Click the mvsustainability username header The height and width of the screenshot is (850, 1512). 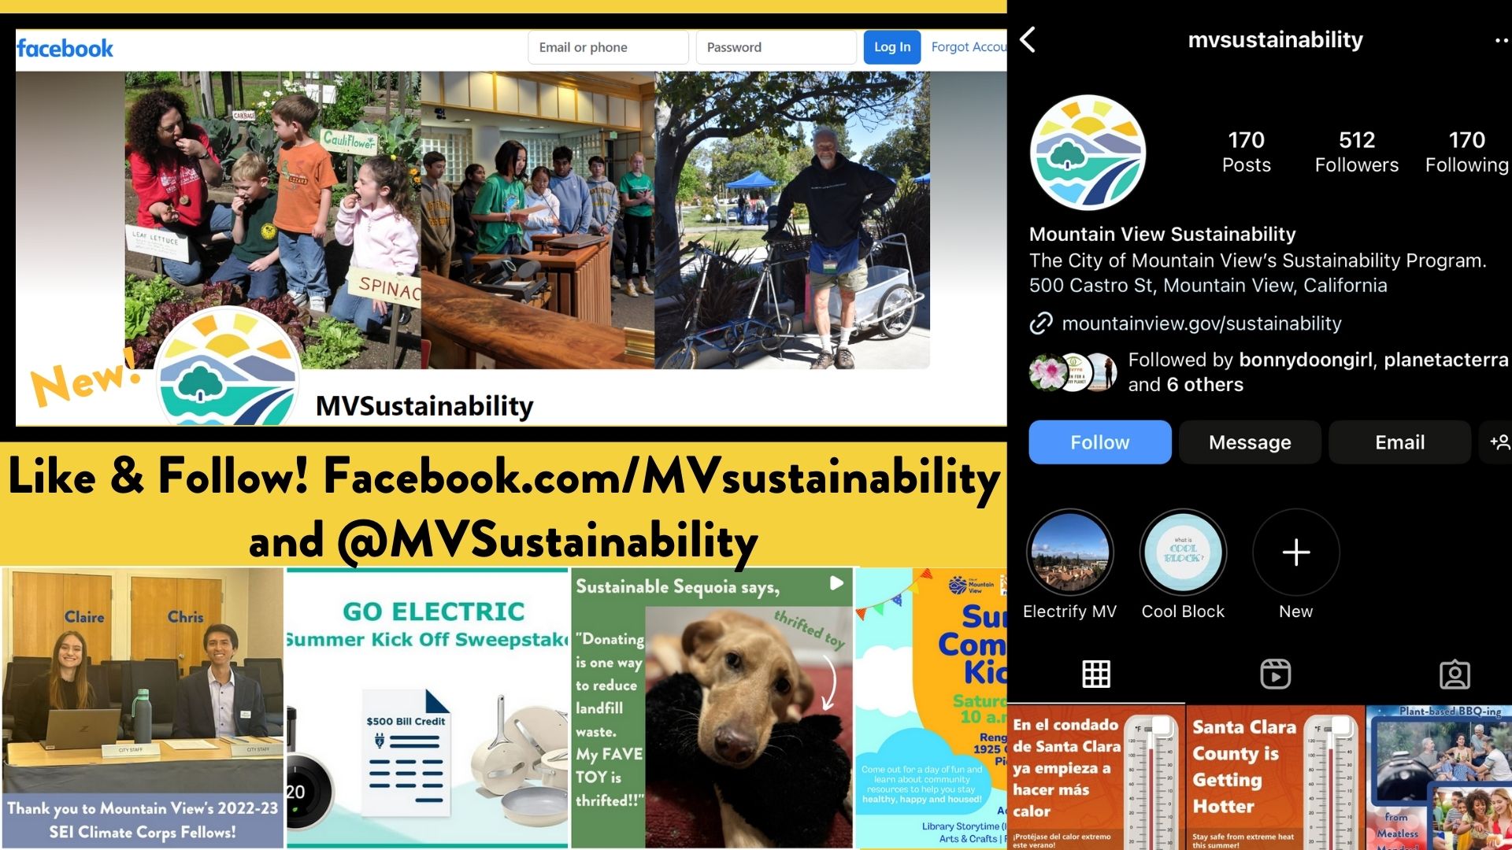point(1275,39)
